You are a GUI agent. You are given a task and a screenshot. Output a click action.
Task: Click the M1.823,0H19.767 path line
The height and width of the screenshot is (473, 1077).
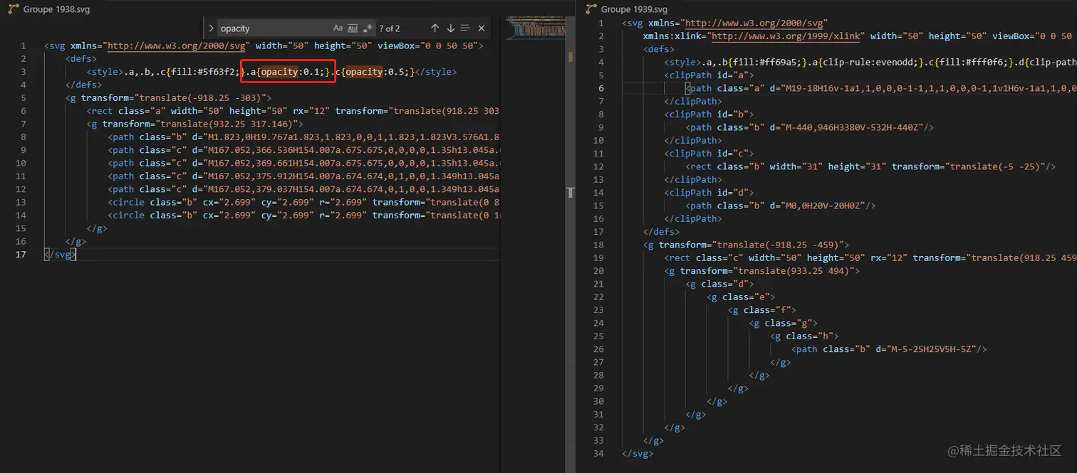304,137
